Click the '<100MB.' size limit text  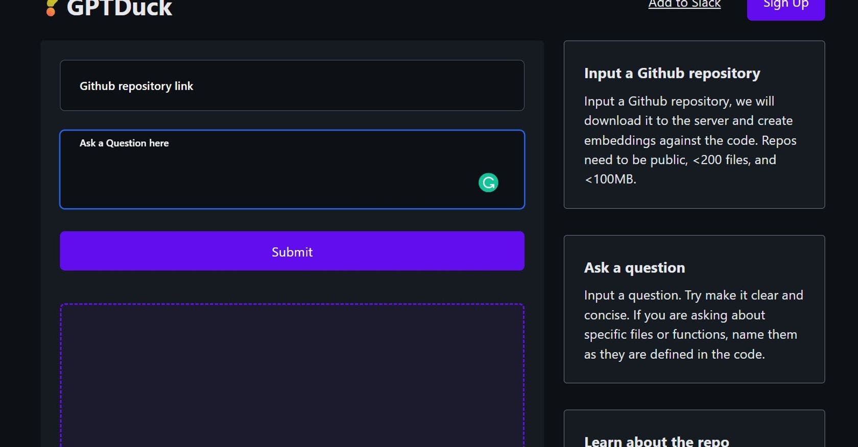pos(610,180)
